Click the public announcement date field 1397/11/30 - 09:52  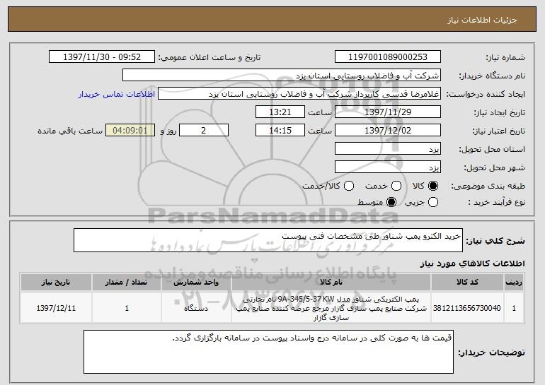pyautogui.click(x=102, y=57)
